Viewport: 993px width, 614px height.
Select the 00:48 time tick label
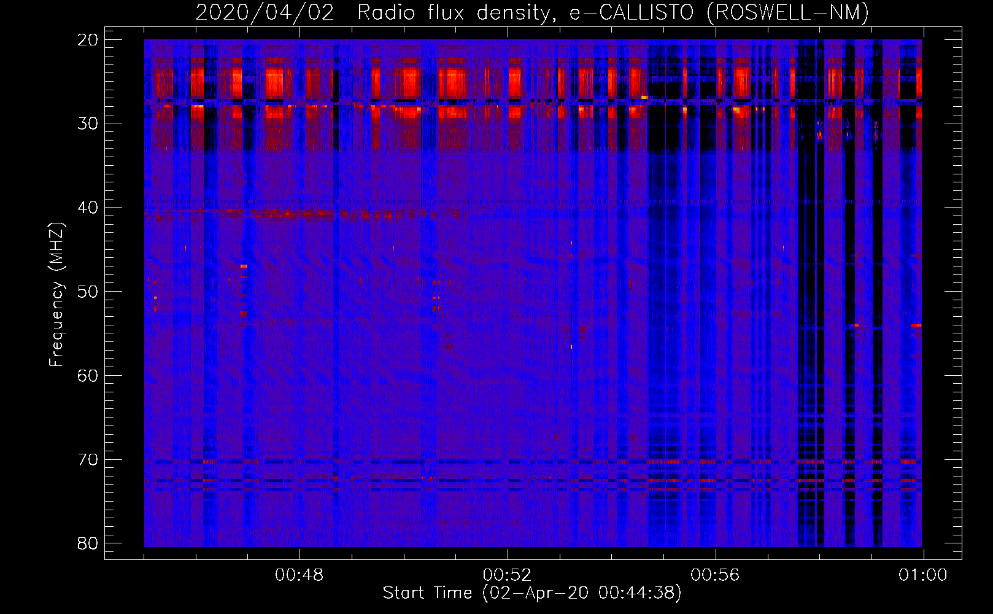pos(299,575)
